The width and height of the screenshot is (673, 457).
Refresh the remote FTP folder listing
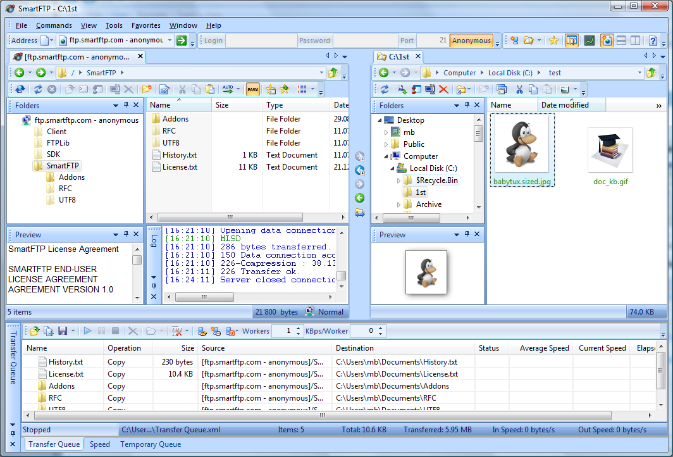coord(38,89)
